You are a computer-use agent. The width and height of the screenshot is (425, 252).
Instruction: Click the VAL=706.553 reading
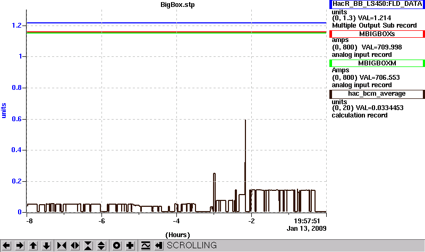pos(379,78)
